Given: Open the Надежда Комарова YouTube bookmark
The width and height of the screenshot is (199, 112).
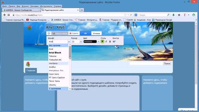Looking at the screenshot, I should point(38,20).
